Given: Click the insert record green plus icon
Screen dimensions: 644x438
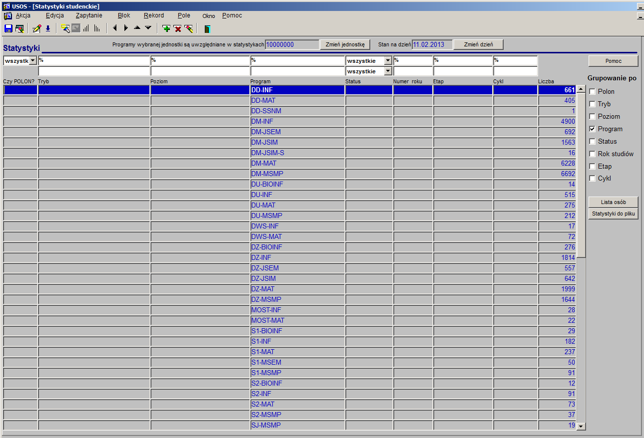Looking at the screenshot, I should pos(166,28).
